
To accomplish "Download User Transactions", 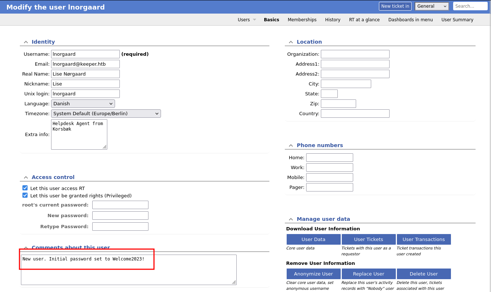I will [x=424, y=240].
